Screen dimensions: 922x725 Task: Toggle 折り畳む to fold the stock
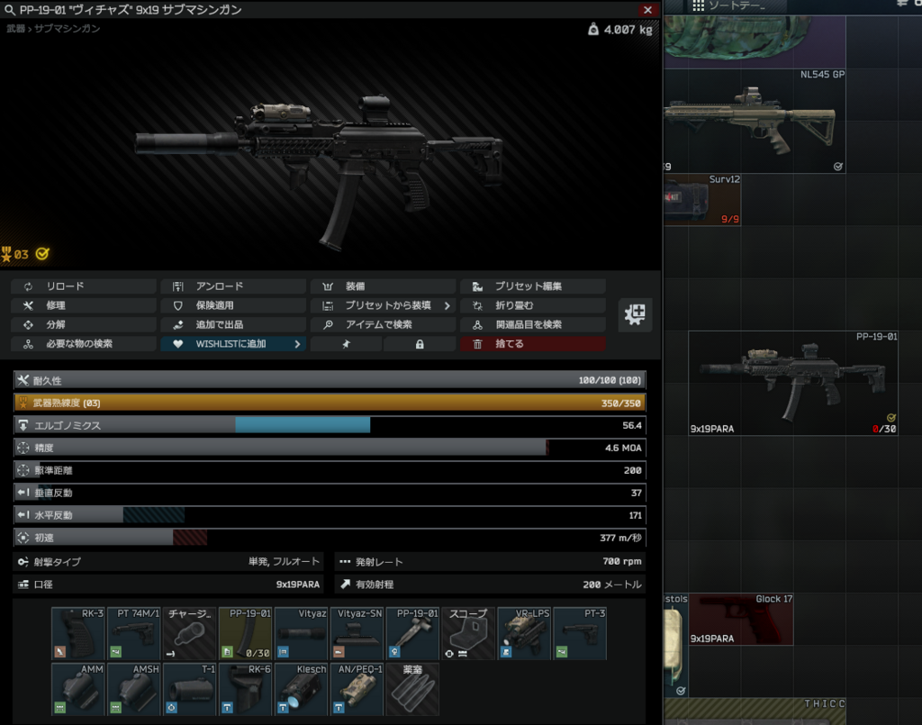[x=532, y=305]
